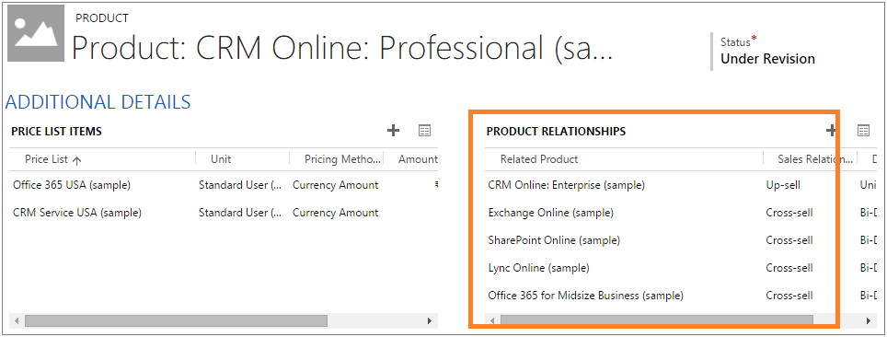The width and height of the screenshot is (887, 337).
Task: Open Office 365 USA (sample) price list
Action: 72,185
